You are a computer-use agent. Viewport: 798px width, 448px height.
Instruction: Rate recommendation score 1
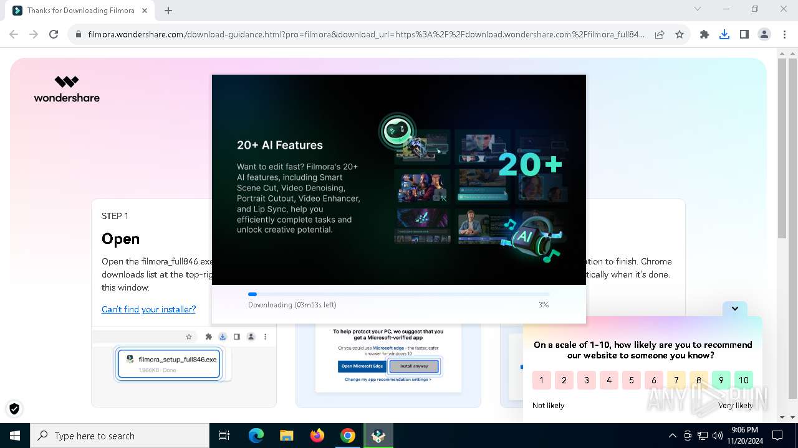[x=541, y=380]
